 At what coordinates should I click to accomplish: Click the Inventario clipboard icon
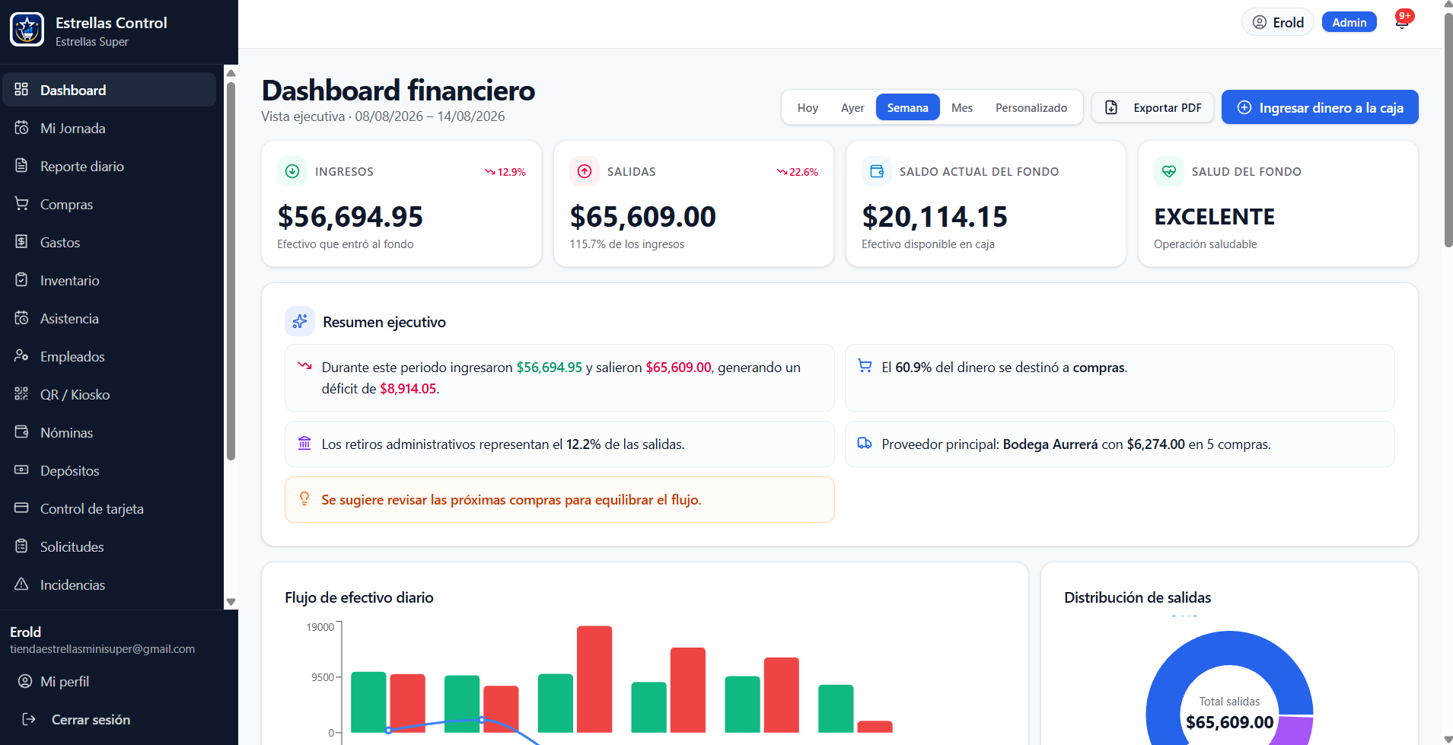pos(21,279)
